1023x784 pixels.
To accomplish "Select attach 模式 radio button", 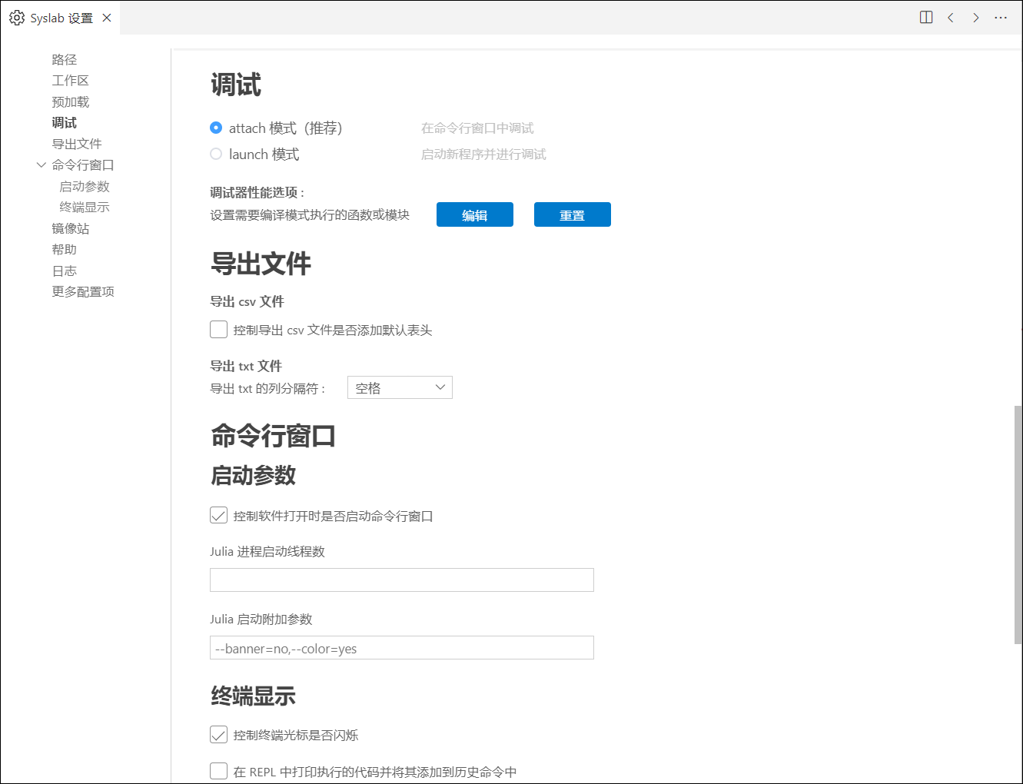I will coord(216,128).
